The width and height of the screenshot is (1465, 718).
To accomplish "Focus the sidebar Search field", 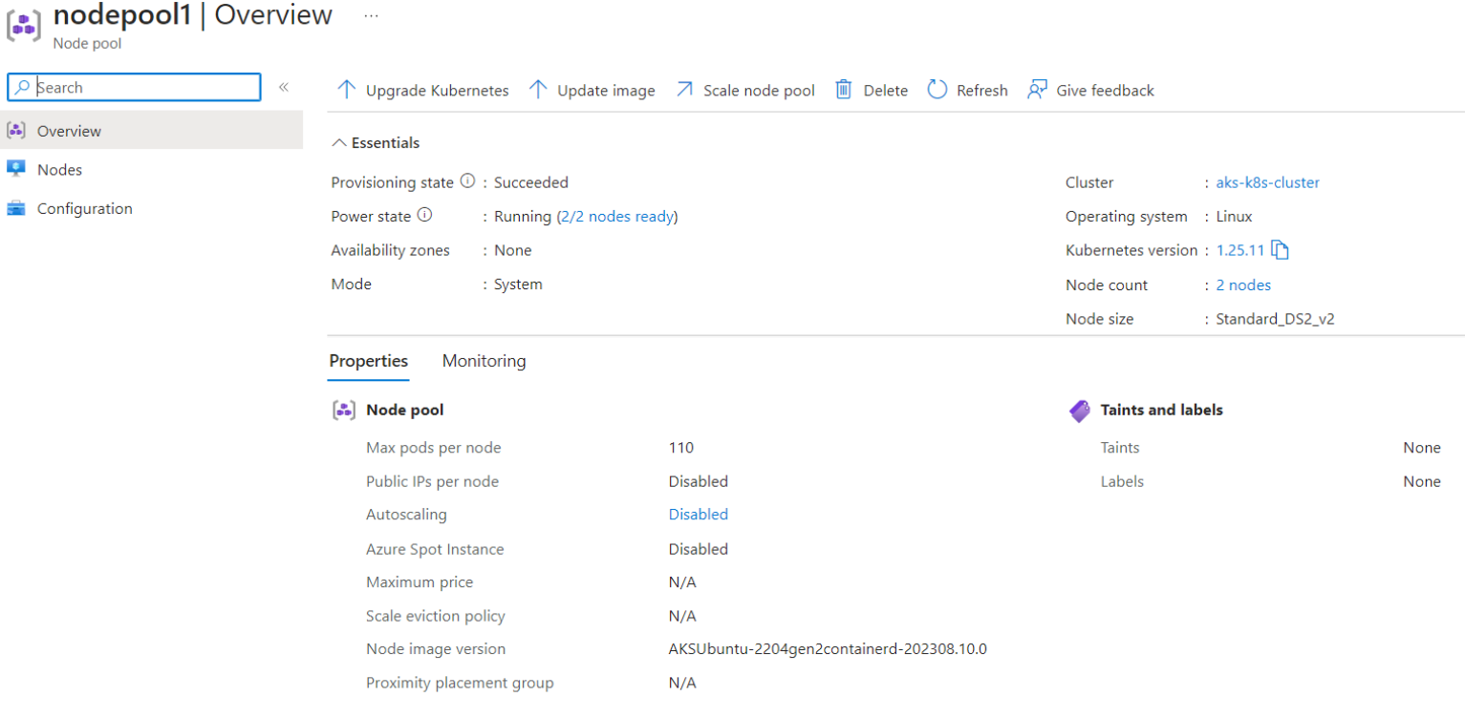I will [x=143, y=88].
